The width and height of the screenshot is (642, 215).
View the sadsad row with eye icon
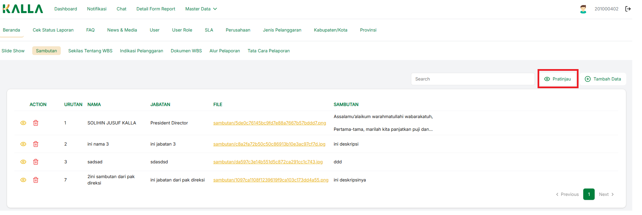[x=23, y=162]
